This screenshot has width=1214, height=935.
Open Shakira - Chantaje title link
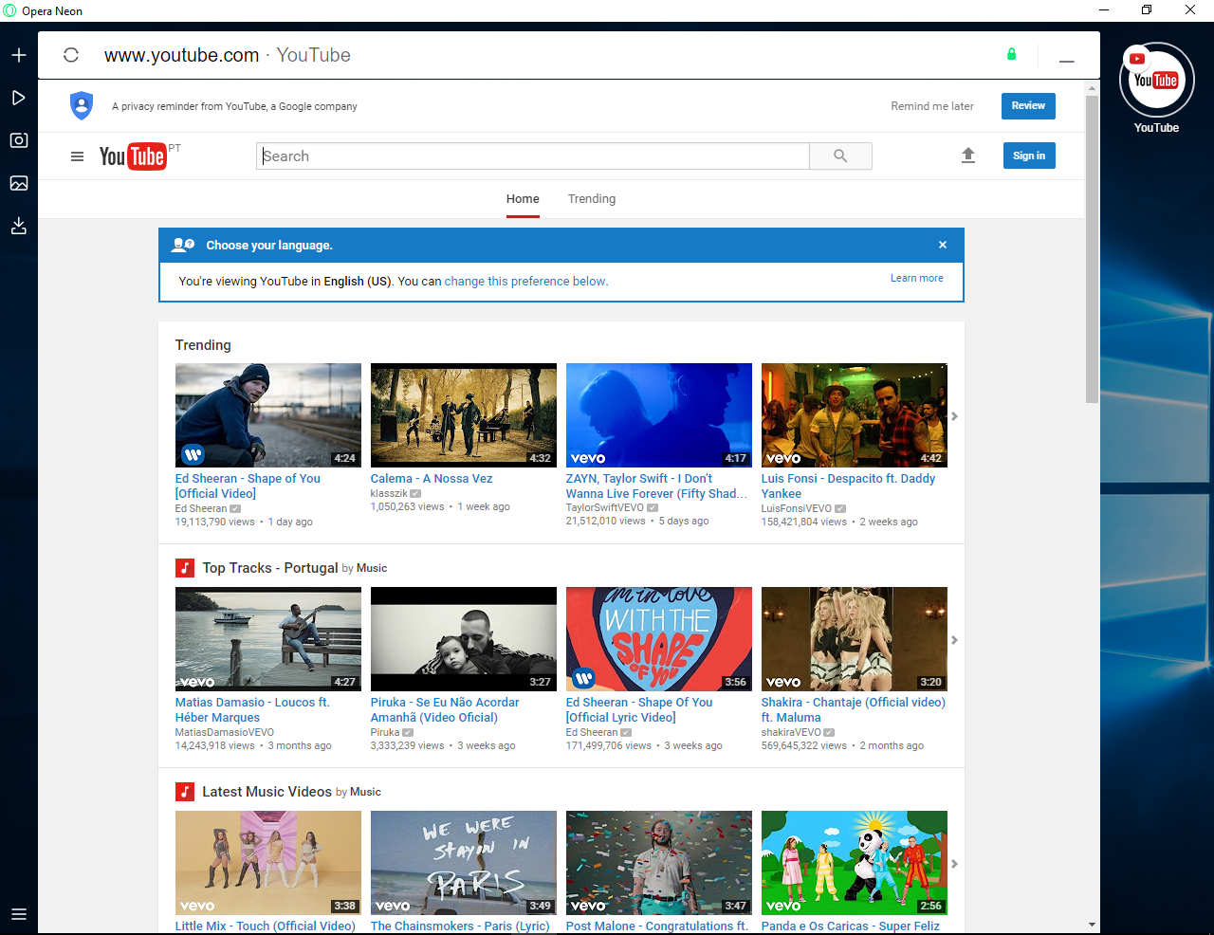[x=853, y=710]
